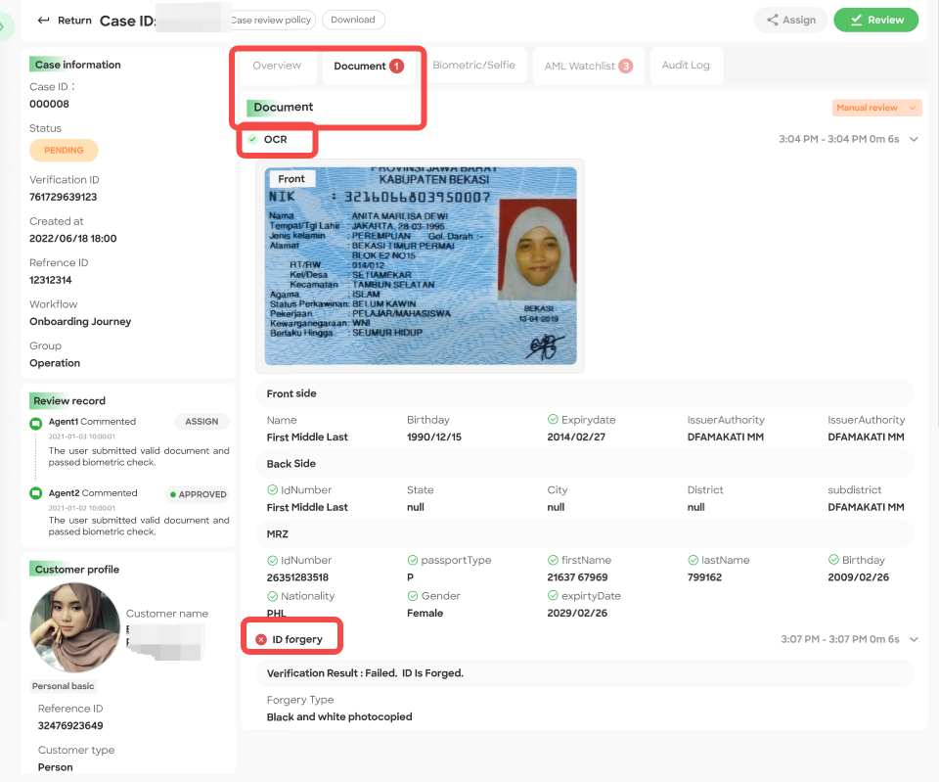Click Birthday value 1990/12/15
939x782 pixels.
point(434,437)
